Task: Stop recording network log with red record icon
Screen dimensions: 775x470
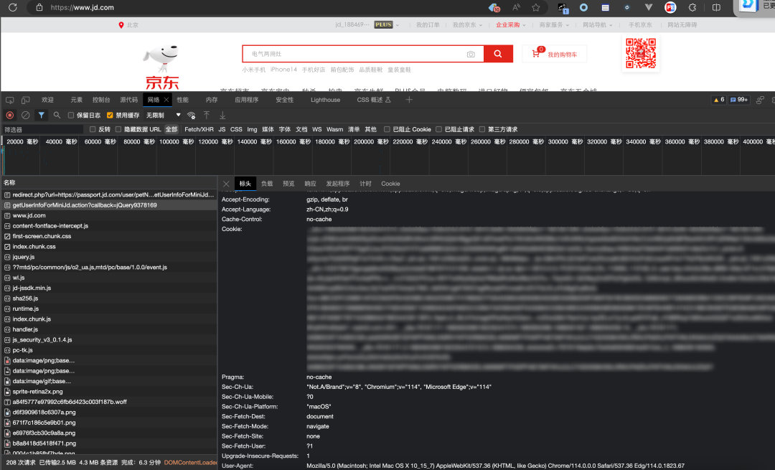Action: pos(10,115)
